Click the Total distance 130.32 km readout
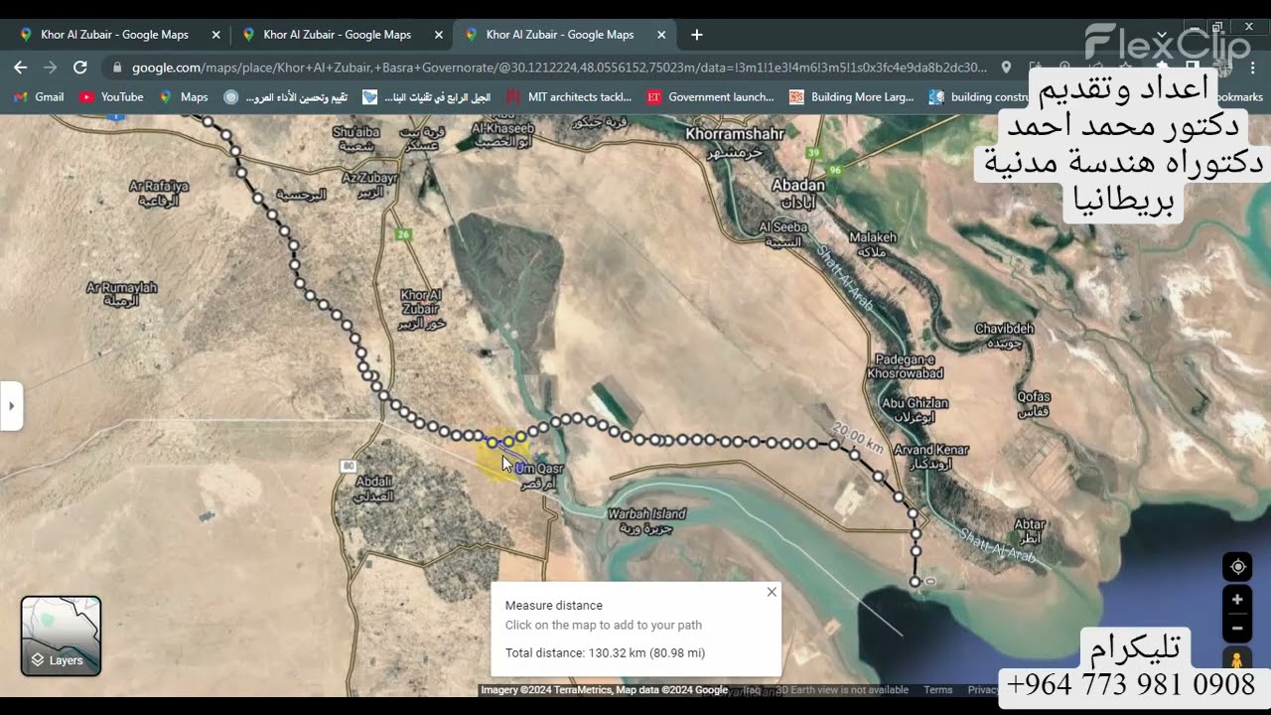 [x=605, y=653]
